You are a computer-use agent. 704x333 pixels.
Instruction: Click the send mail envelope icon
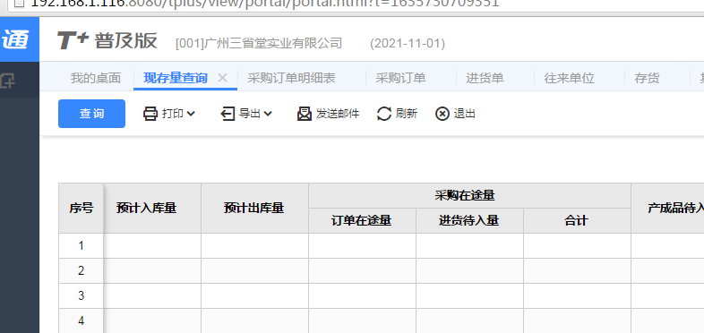305,114
